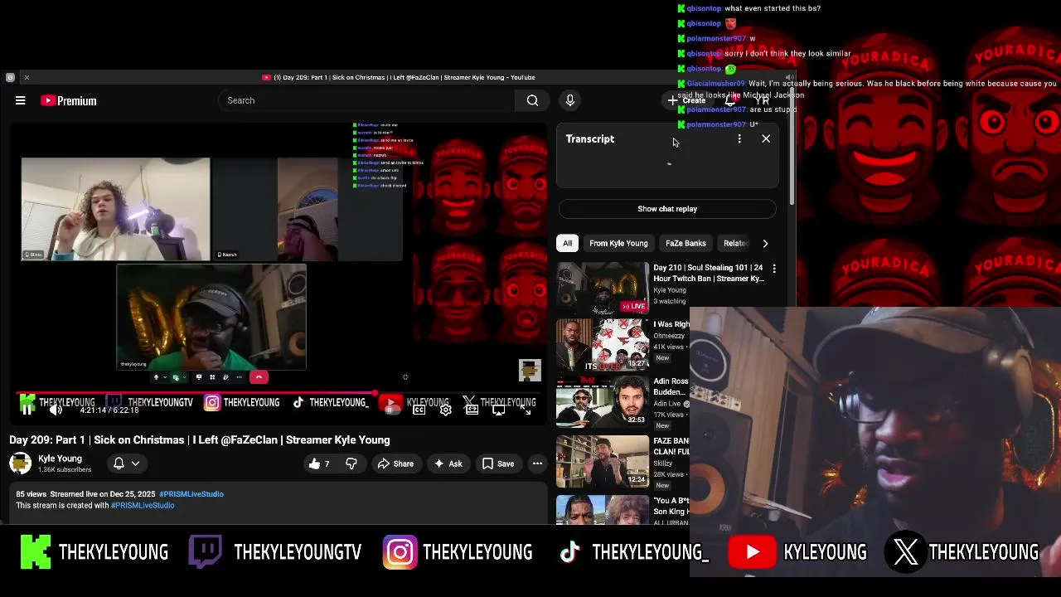Click the call camera icon in video
Image resolution: width=1061 pixels, height=597 pixels.
(x=175, y=377)
